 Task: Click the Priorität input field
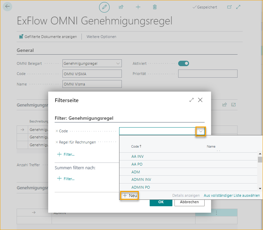tap(207, 74)
